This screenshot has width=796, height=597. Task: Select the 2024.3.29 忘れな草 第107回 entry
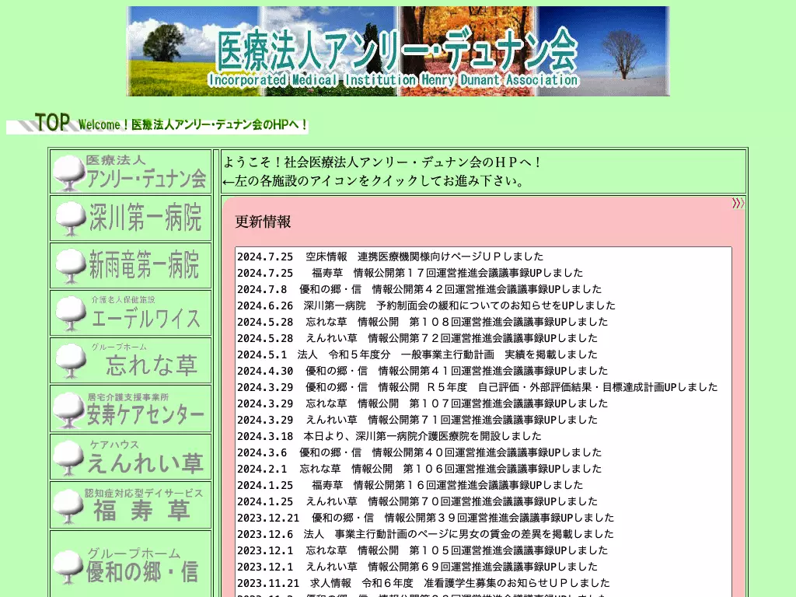click(x=422, y=403)
